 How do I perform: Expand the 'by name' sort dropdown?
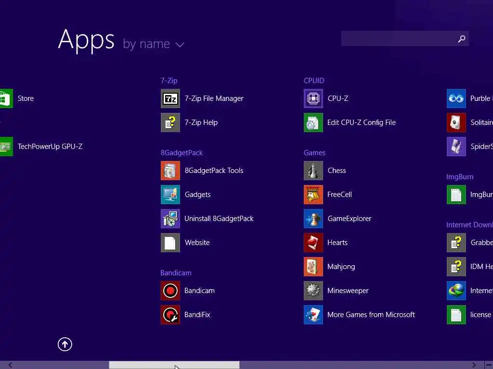click(x=154, y=44)
